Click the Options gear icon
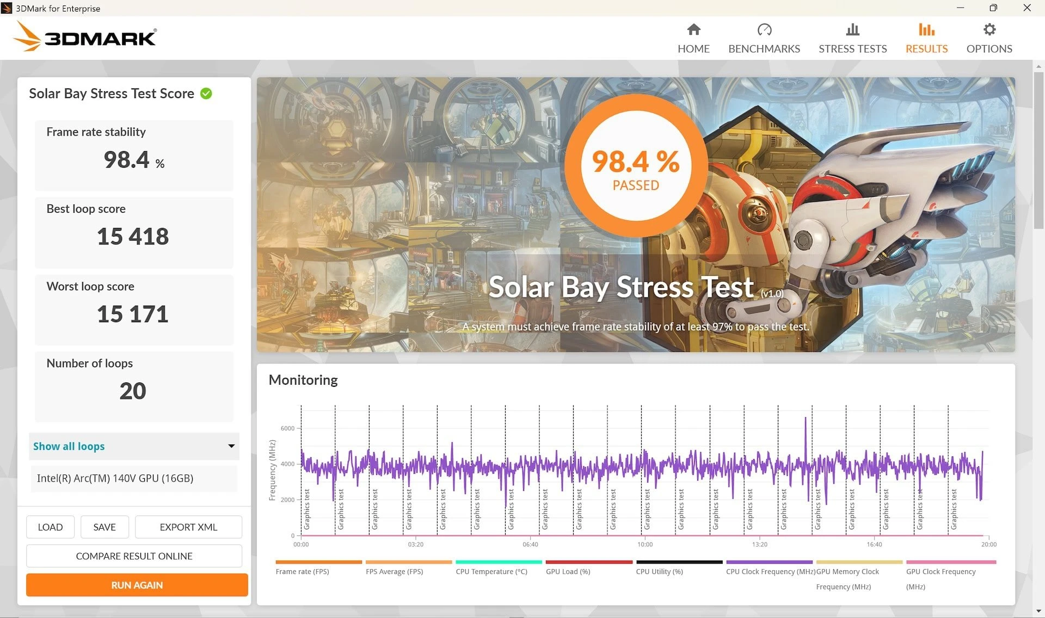 pyautogui.click(x=989, y=29)
